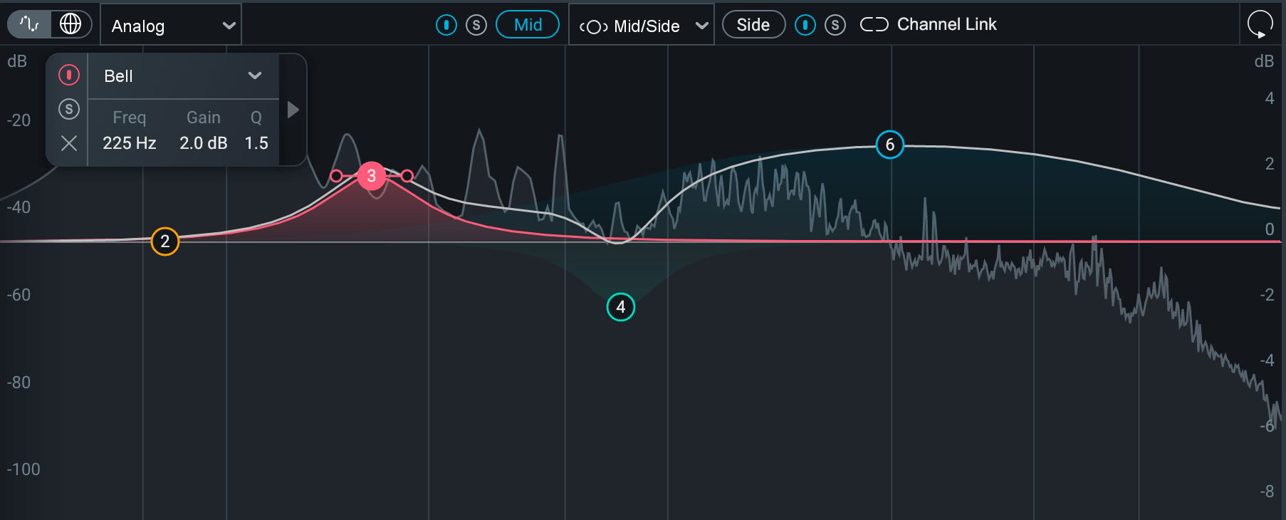Open the Bell filter type dropdown
The image size is (1286, 520).
(x=183, y=76)
